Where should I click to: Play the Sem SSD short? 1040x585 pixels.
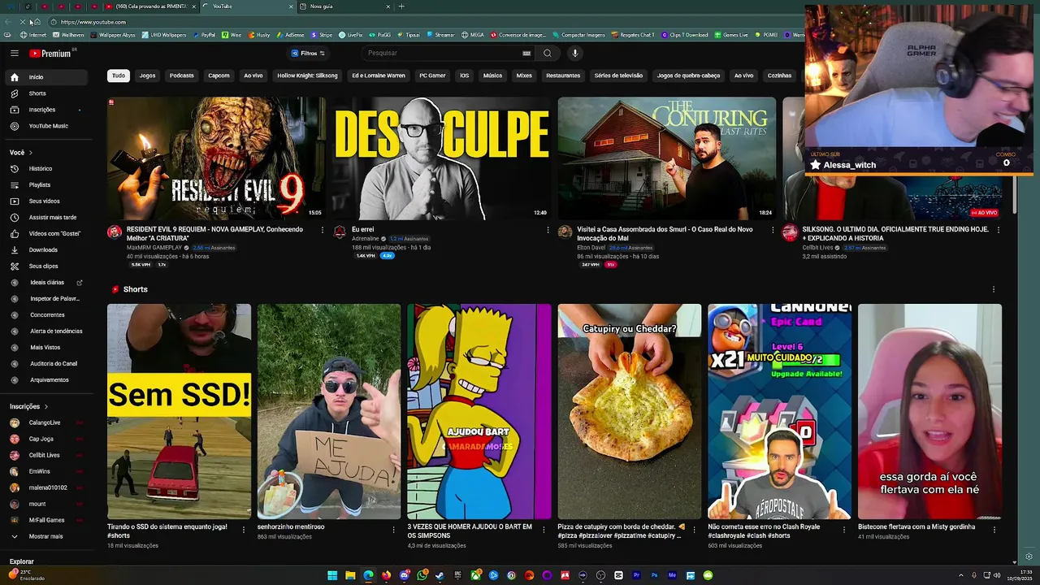coord(179,411)
